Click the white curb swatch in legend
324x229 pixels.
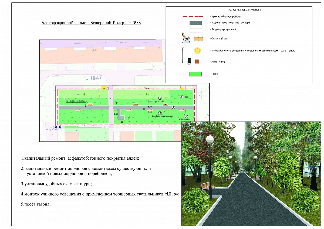(195, 30)
